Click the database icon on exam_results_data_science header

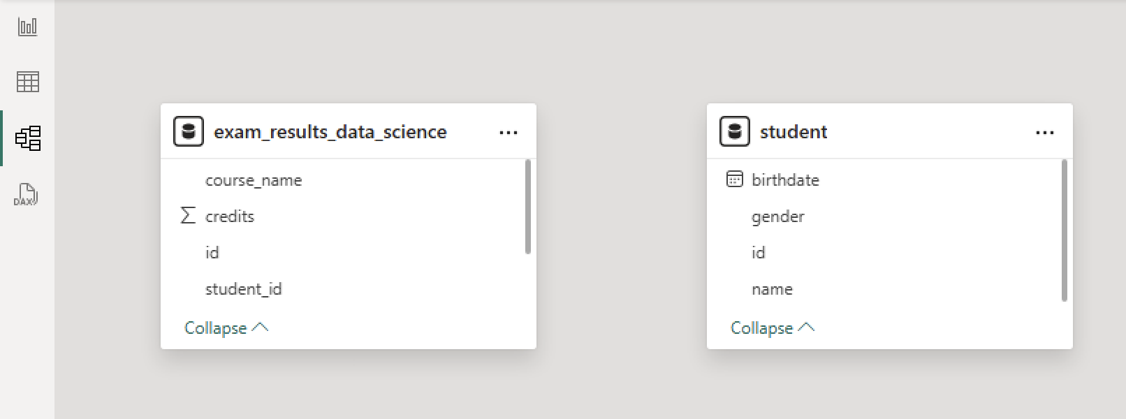(x=187, y=131)
